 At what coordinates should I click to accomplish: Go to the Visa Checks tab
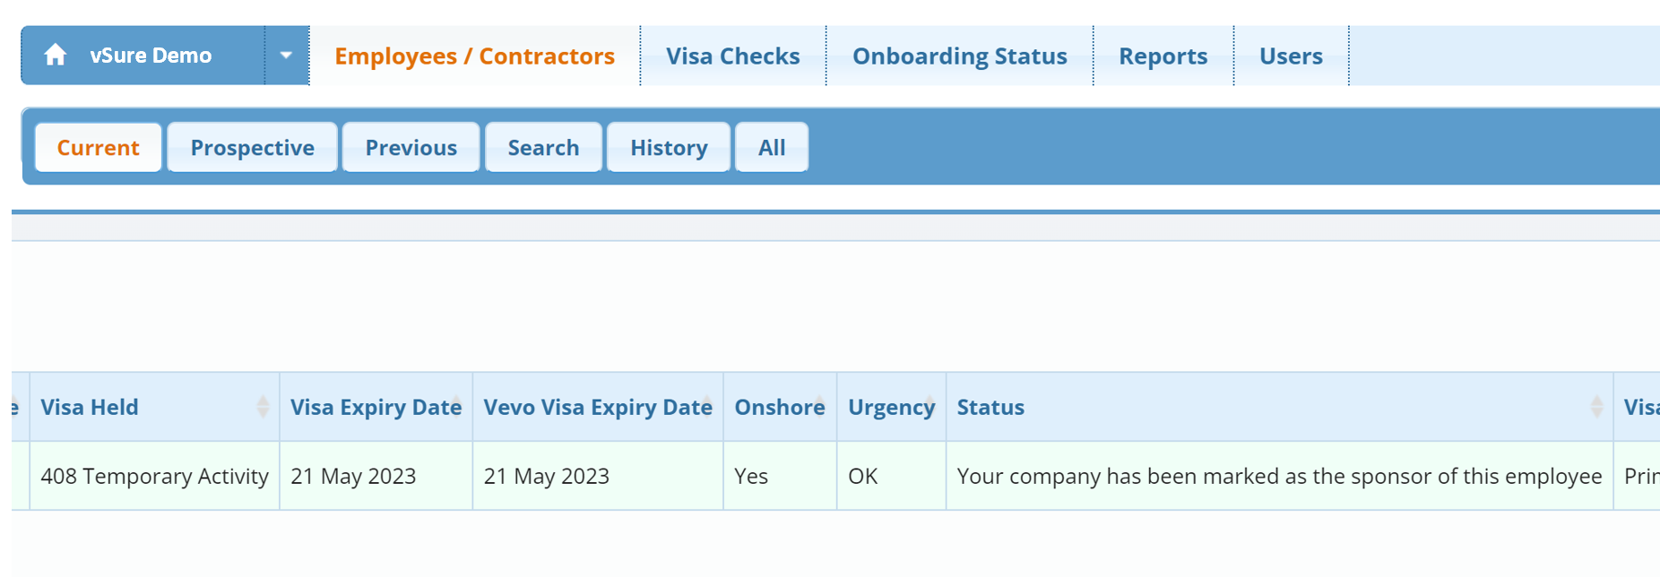[732, 56]
